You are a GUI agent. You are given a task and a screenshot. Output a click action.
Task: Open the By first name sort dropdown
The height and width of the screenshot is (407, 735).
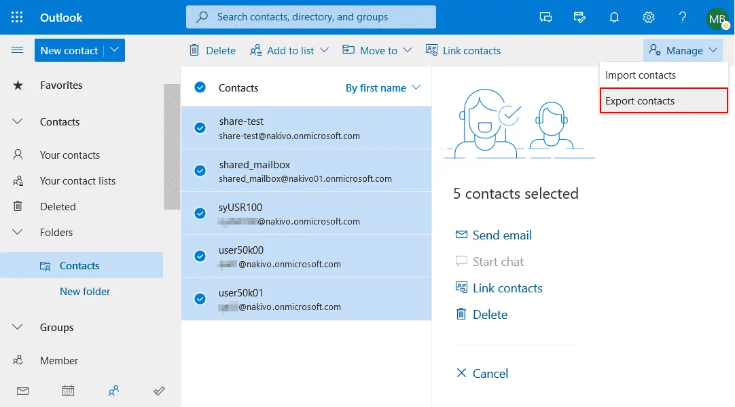pyautogui.click(x=383, y=88)
